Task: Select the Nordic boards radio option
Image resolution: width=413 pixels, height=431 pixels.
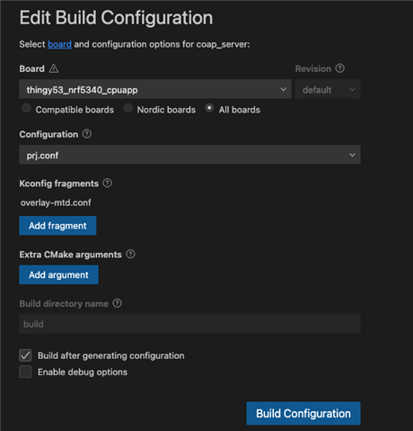Action: click(128, 108)
